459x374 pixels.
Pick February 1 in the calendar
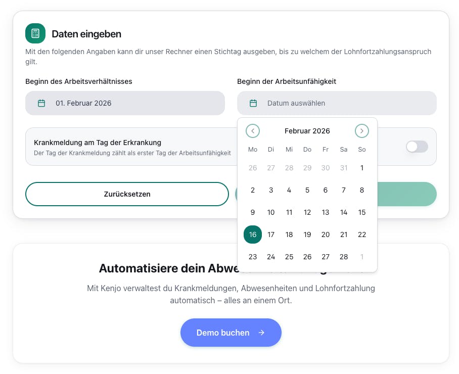362,168
